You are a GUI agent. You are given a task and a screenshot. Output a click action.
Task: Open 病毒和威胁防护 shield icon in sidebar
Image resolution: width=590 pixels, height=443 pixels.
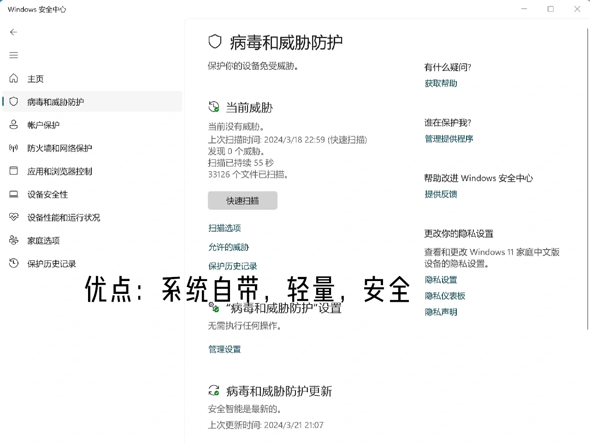pos(13,102)
